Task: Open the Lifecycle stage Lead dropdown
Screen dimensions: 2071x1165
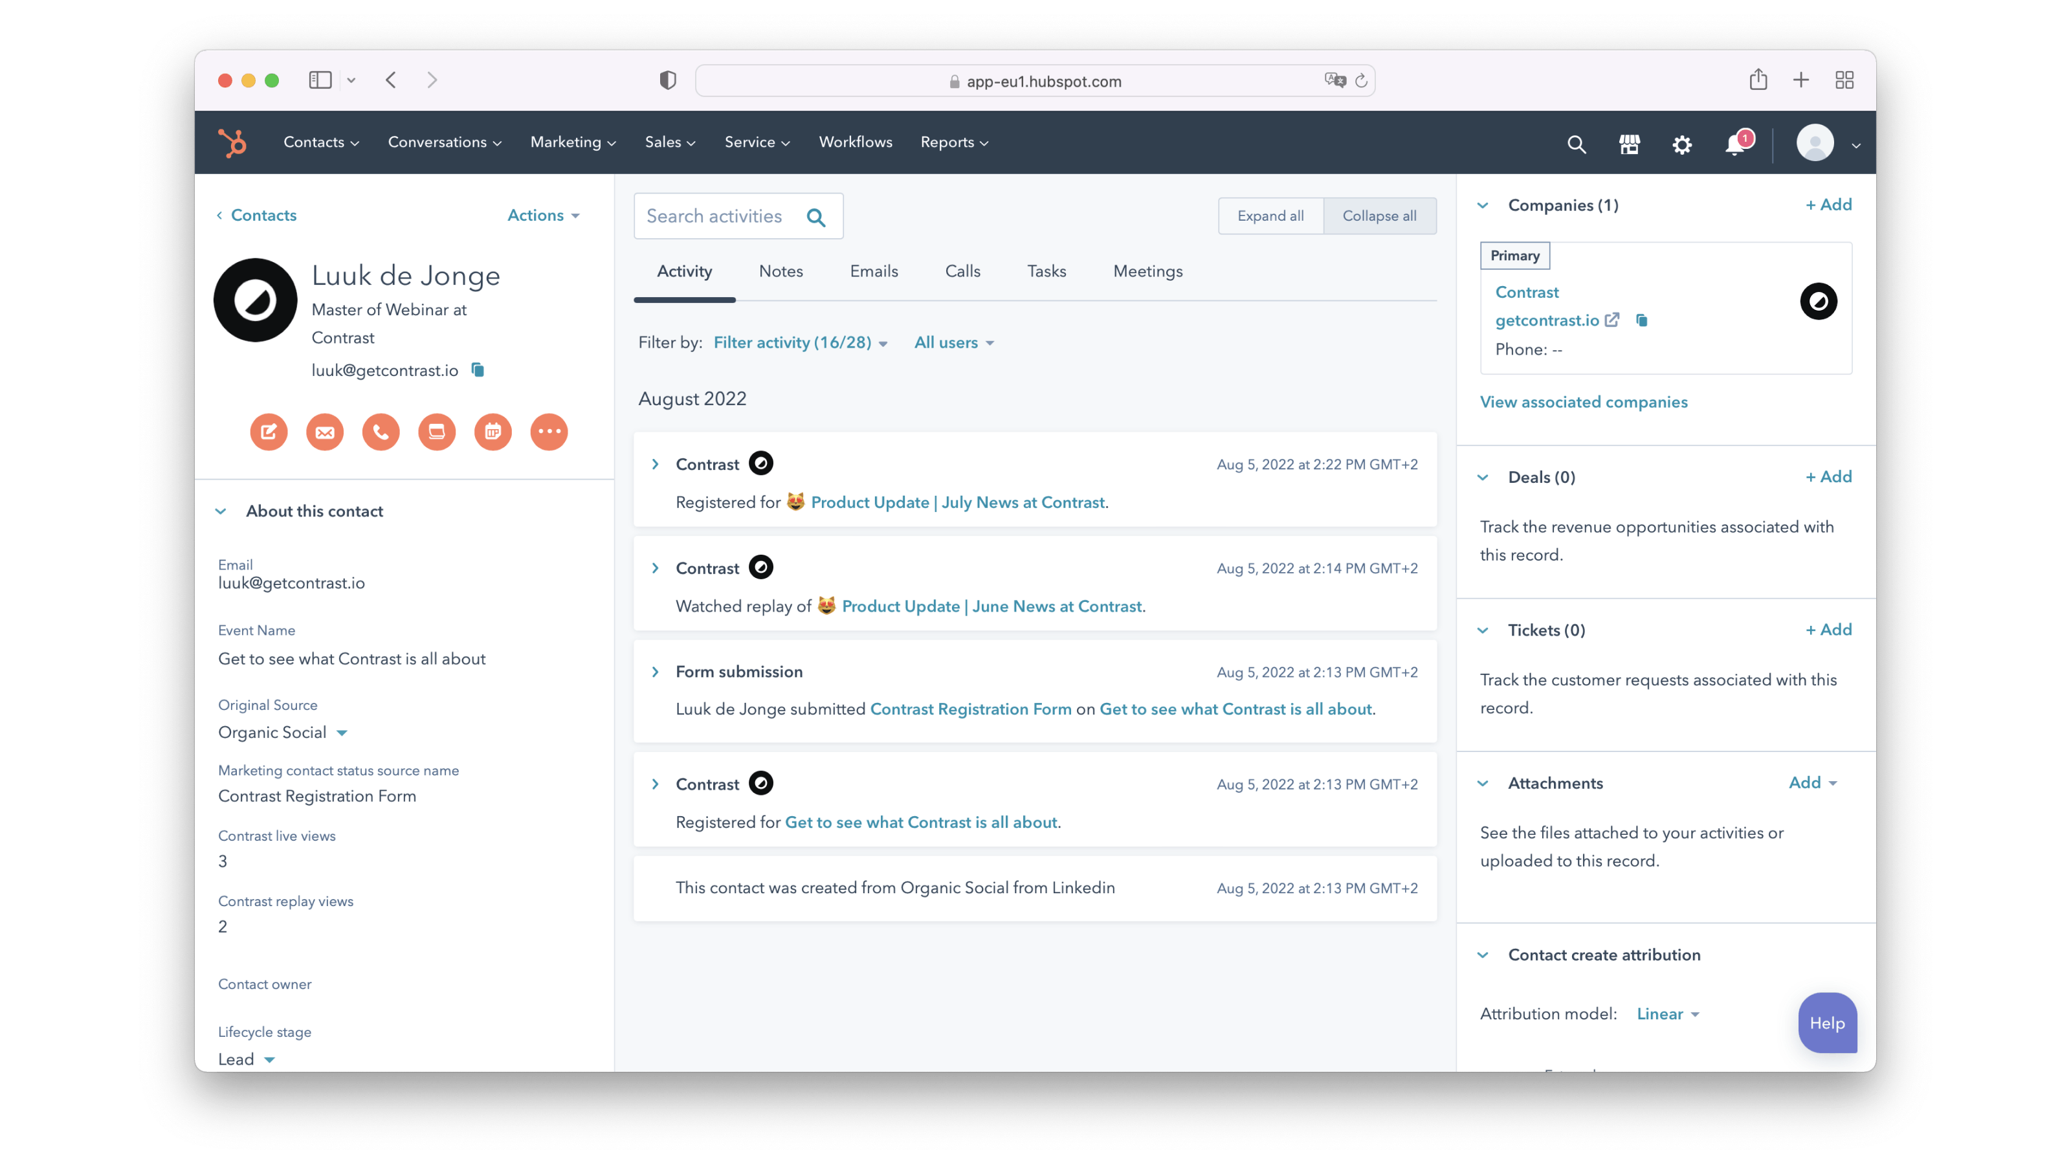Action: (247, 1060)
